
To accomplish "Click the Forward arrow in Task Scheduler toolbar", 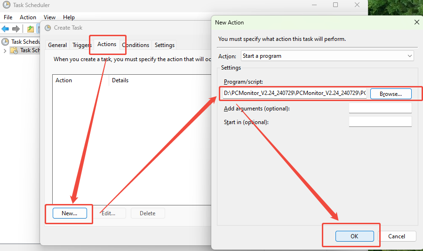I will 16,29.
